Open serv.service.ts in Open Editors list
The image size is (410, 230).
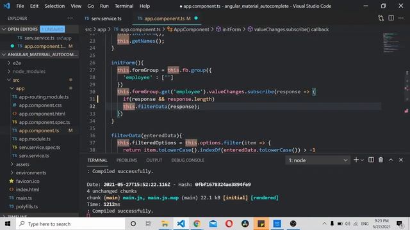(39, 38)
